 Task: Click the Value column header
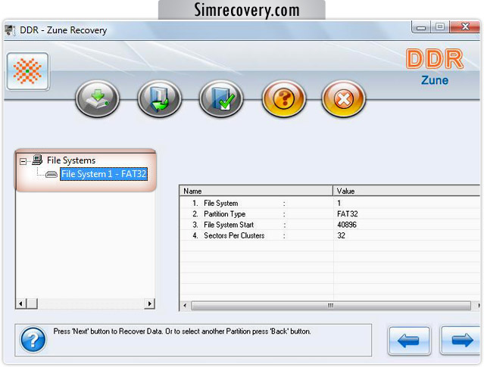[x=407, y=191]
